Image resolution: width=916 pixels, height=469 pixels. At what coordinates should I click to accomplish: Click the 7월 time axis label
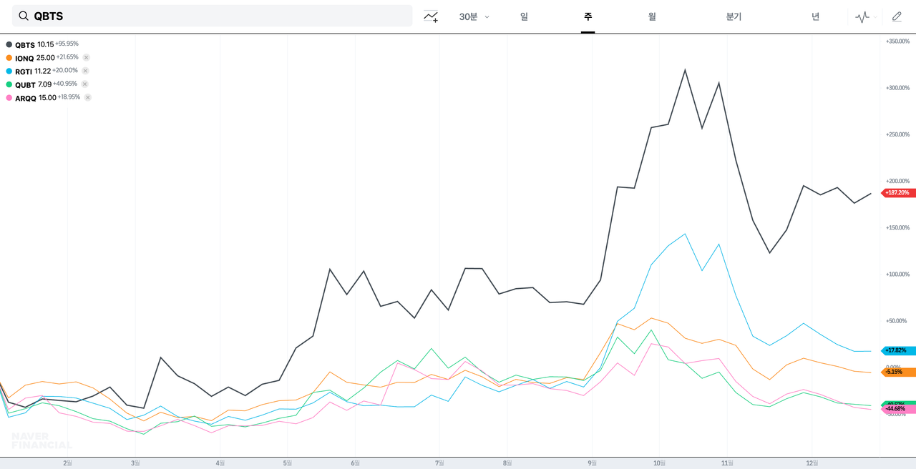[x=439, y=463]
